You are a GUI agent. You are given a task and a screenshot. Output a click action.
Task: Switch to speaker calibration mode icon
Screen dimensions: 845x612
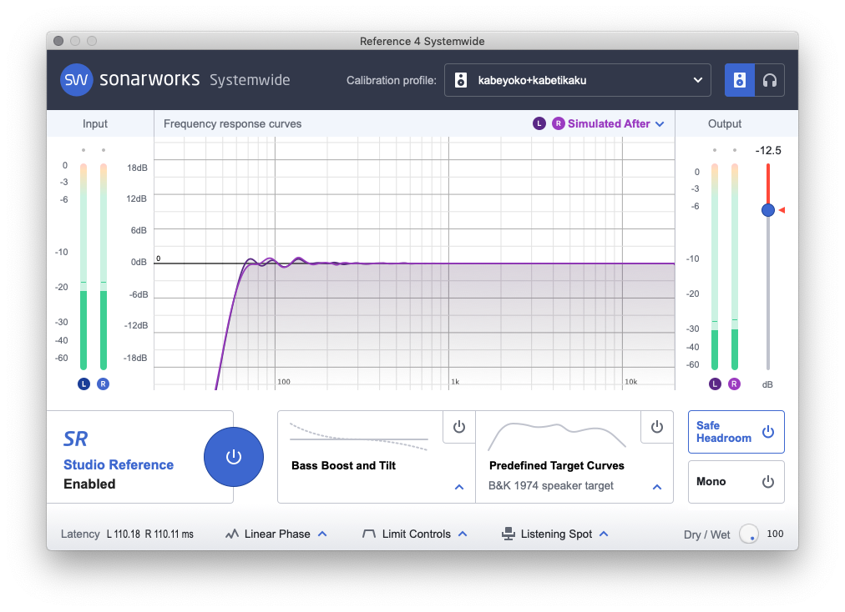[x=740, y=80]
